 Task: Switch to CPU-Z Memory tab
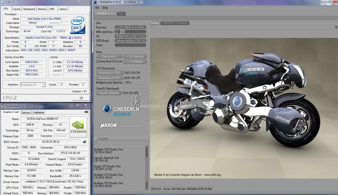42,9
